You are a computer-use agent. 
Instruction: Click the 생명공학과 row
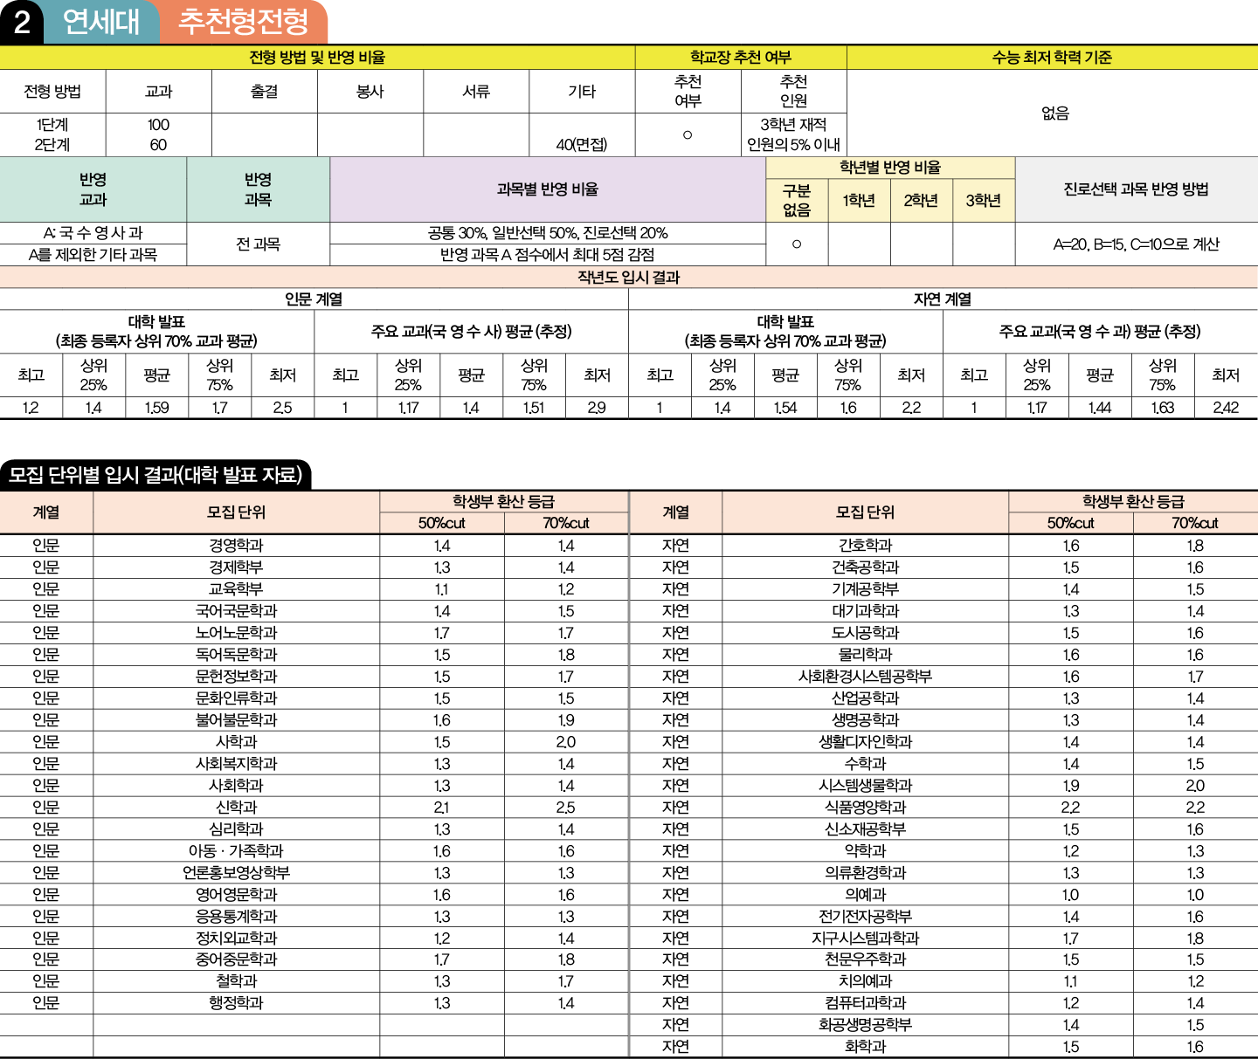coord(943,720)
